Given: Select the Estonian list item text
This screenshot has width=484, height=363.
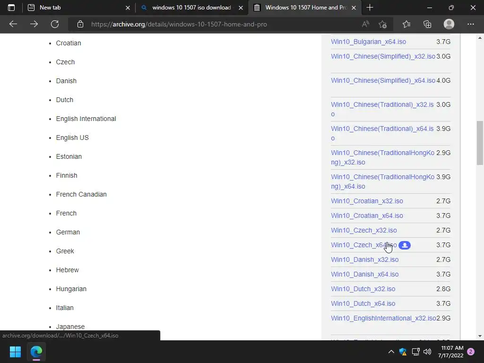Looking at the screenshot, I should click(69, 156).
